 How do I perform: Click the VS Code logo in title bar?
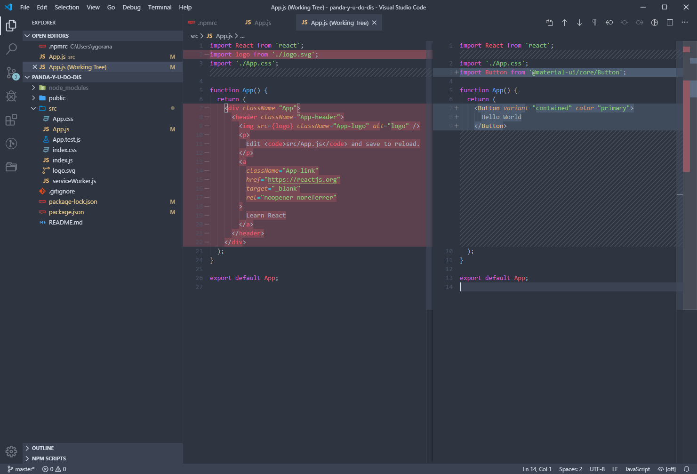click(x=8, y=7)
